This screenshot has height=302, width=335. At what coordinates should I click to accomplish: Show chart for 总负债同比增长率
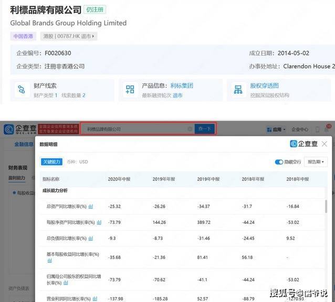91,239
